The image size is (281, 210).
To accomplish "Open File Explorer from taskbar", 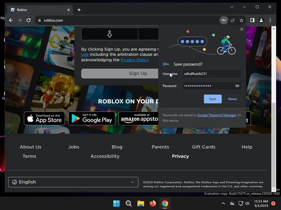I will point(141,203).
